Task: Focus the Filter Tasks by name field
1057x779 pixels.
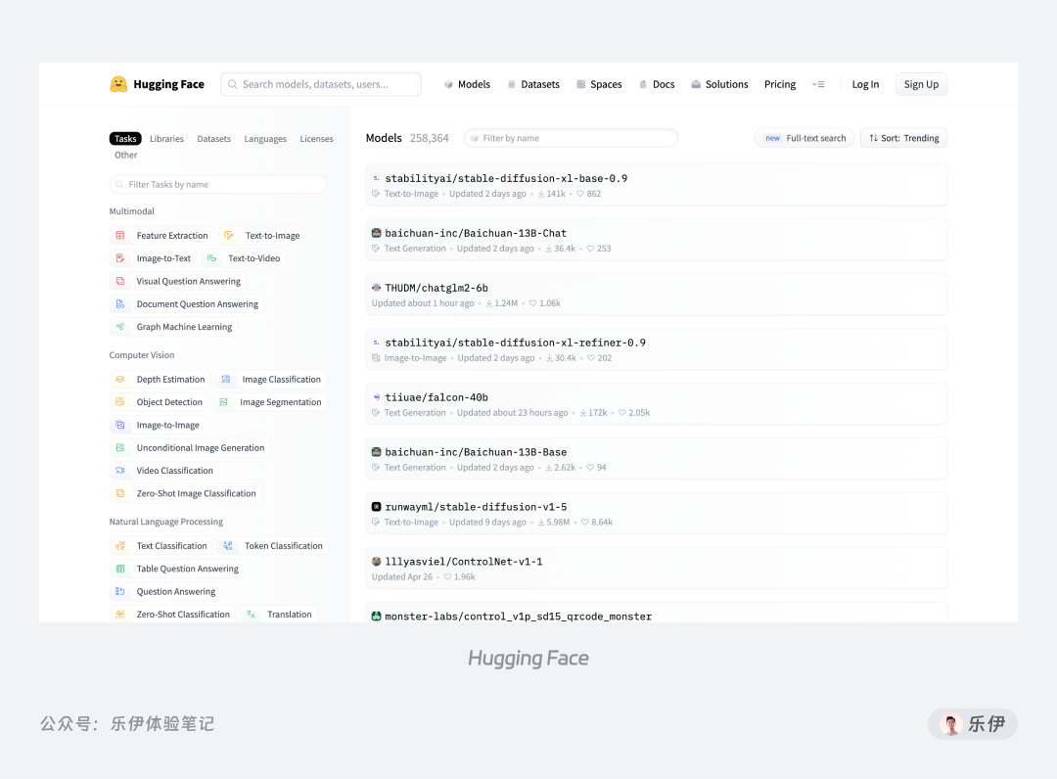Action: (217, 184)
